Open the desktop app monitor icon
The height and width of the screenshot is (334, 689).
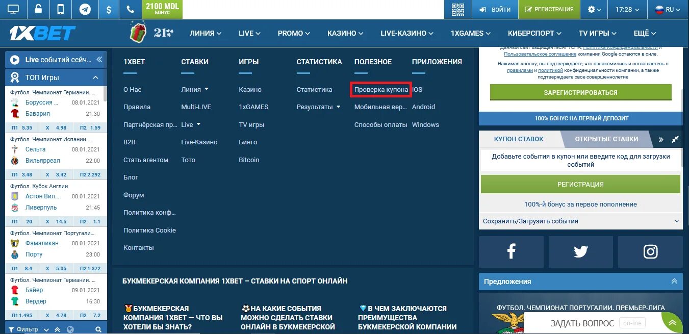coord(13,9)
